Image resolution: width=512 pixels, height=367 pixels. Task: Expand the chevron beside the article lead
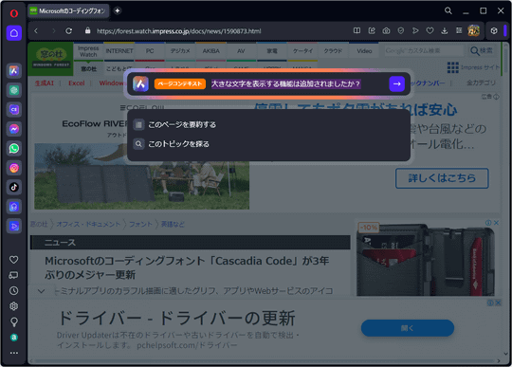pos(42,291)
